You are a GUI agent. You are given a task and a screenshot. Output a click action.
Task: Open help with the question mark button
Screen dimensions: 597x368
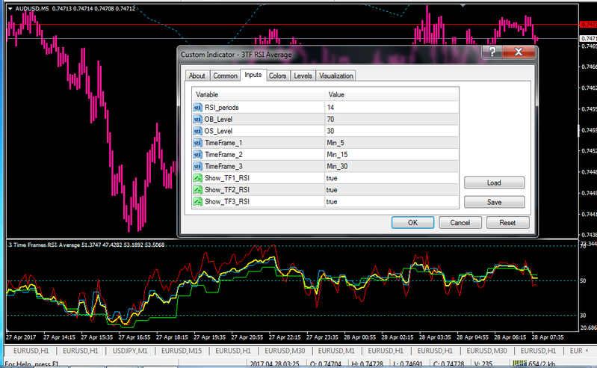pos(492,52)
